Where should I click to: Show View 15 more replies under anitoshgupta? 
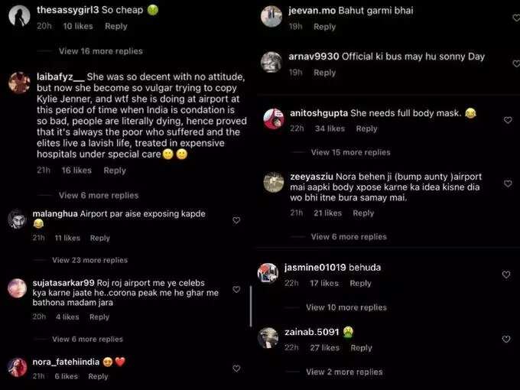350,152
